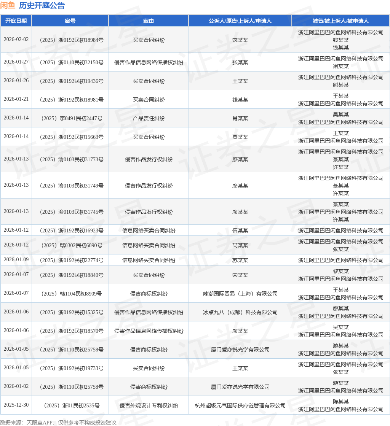Select case number 浙0192民初18981号

(72, 100)
